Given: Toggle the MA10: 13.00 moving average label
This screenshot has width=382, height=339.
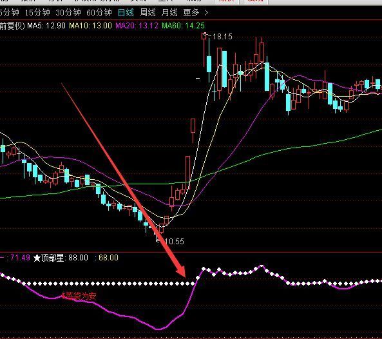Looking at the screenshot, I should [x=90, y=26].
